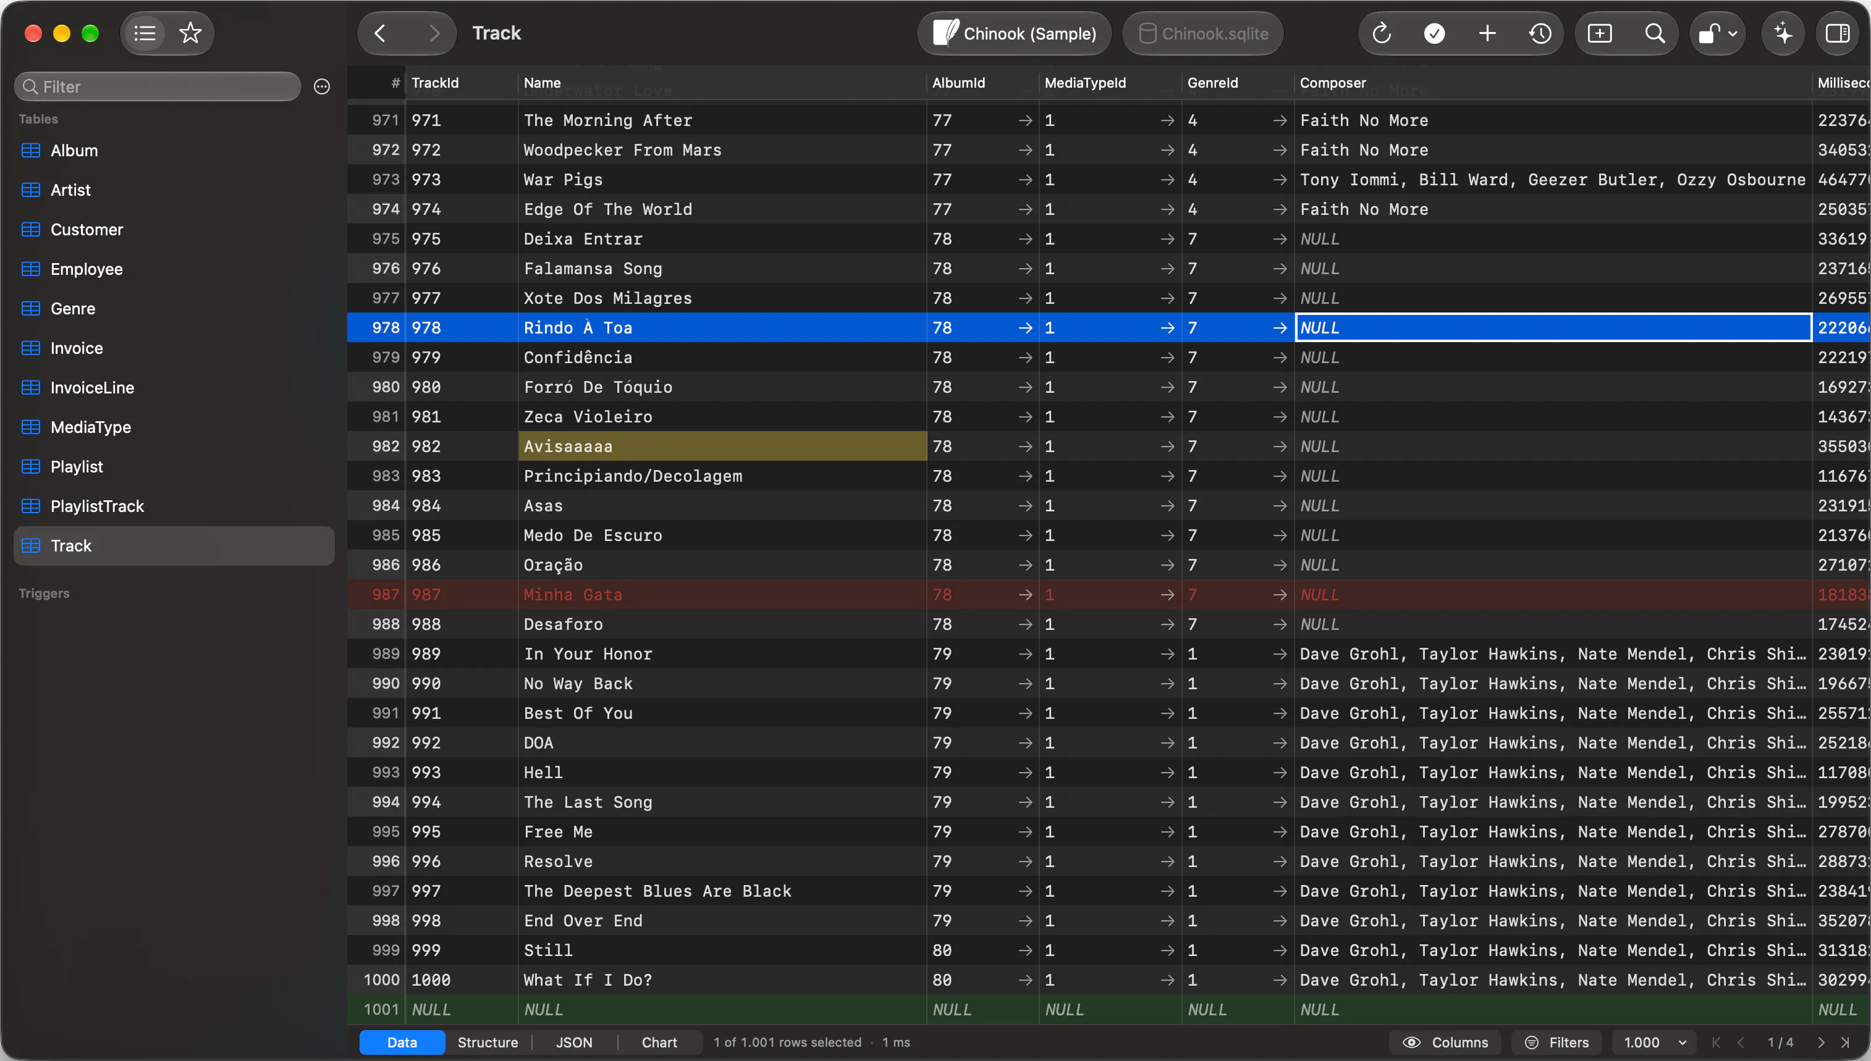Select the InvoiceLine table
The height and width of the screenshot is (1061, 1871).
pyautogui.click(x=174, y=388)
